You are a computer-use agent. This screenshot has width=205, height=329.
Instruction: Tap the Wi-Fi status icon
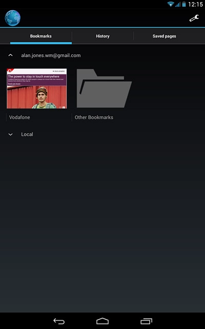point(171,4)
